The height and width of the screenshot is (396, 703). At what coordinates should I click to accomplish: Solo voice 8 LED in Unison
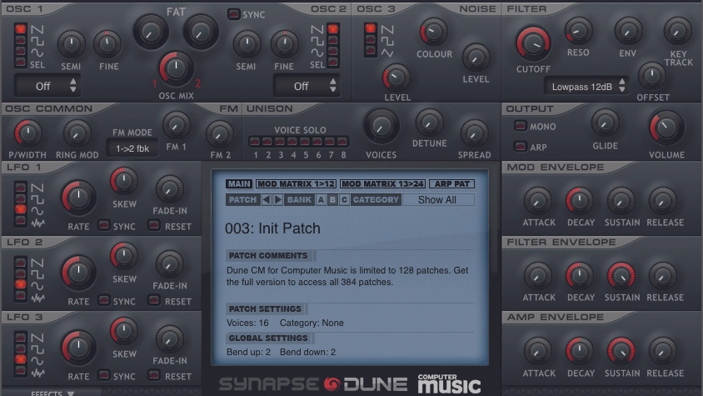tap(342, 142)
